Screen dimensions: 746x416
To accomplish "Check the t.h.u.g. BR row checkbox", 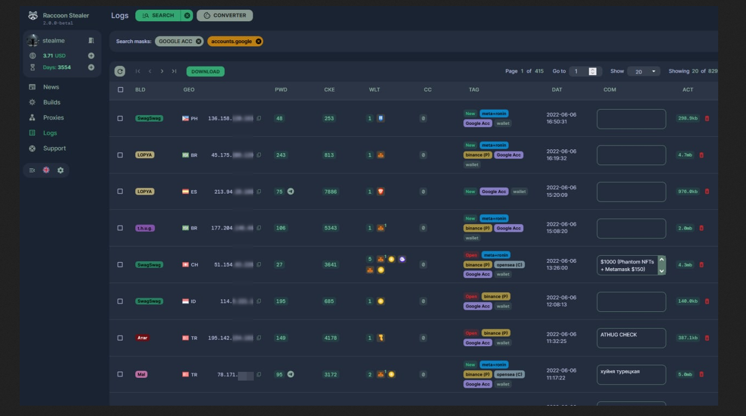I will (x=120, y=228).
